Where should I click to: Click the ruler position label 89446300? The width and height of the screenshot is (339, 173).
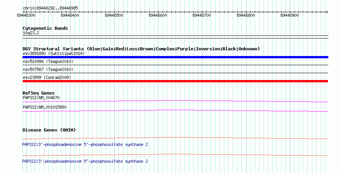pos(26,15)
